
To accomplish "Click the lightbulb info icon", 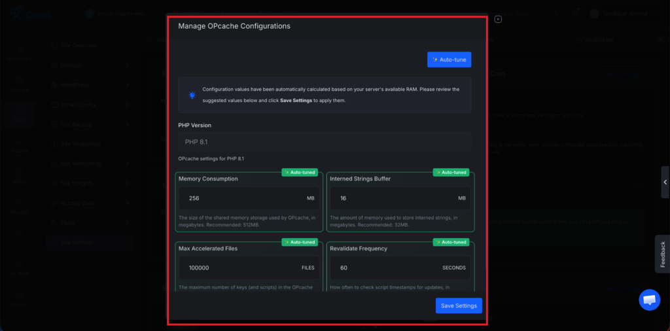I will [192, 95].
